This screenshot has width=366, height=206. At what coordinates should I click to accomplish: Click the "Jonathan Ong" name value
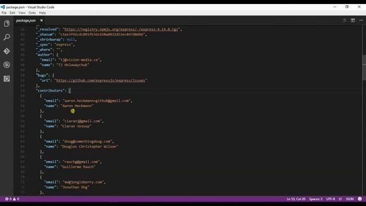tap(75, 187)
